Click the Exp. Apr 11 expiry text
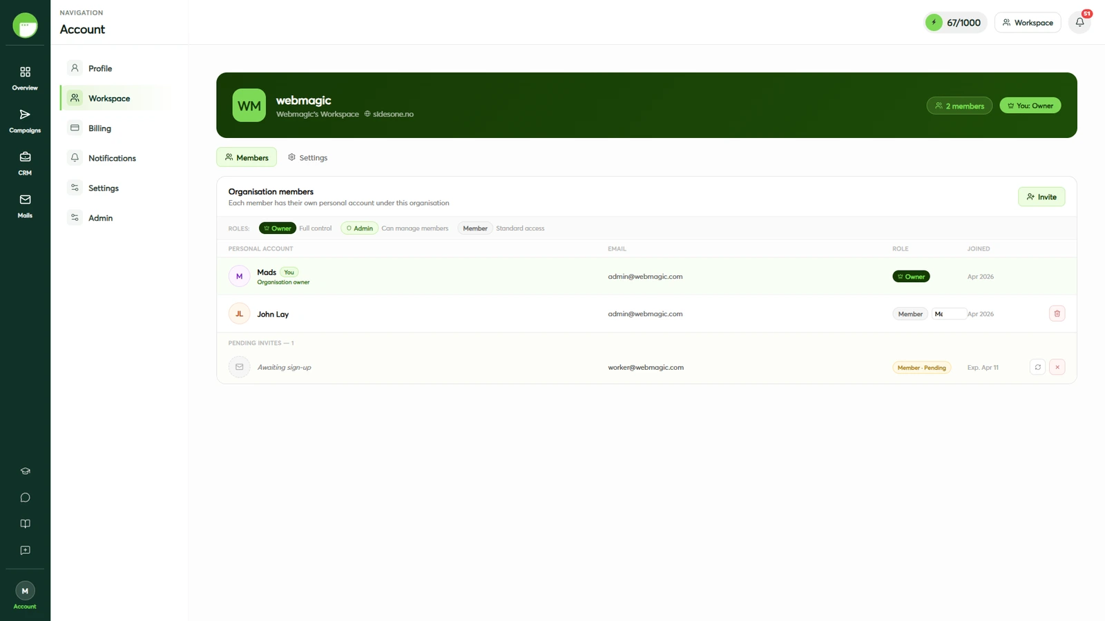This screenshot has width=1105, height=621. click(983, 368)
